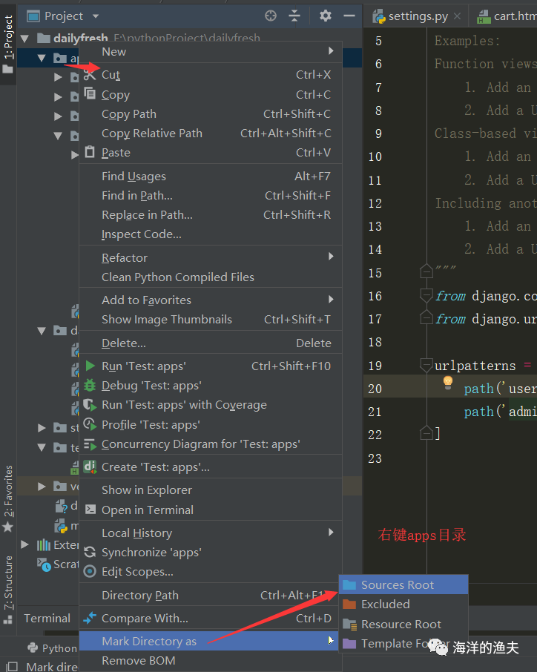Click the copy icon beside Copy
This screenshot has width=537, height=672.
(x=90, y=93)
